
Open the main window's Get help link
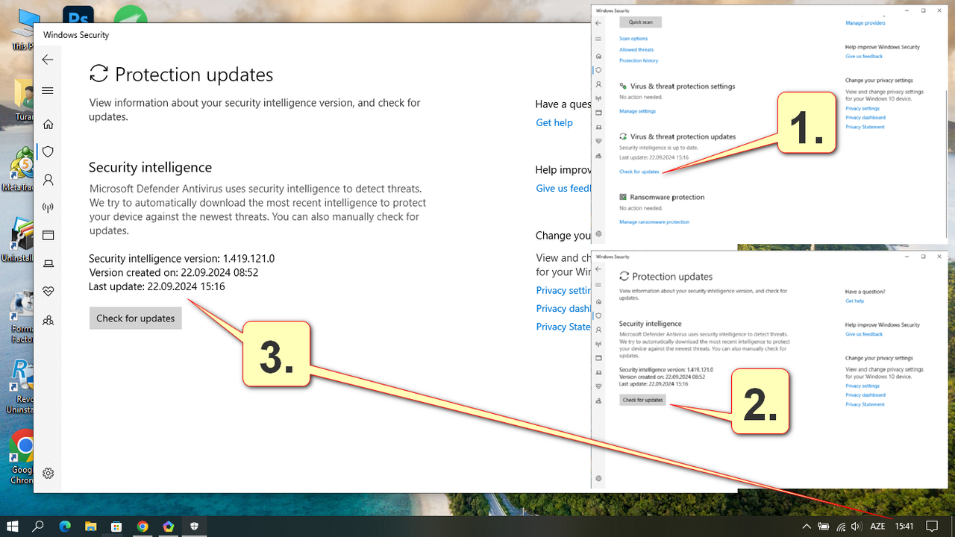coord(554,122)
